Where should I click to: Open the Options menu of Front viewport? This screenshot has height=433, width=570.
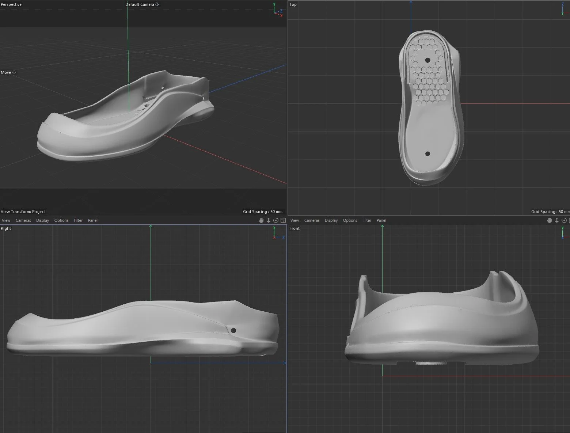(x=350, y=220)
